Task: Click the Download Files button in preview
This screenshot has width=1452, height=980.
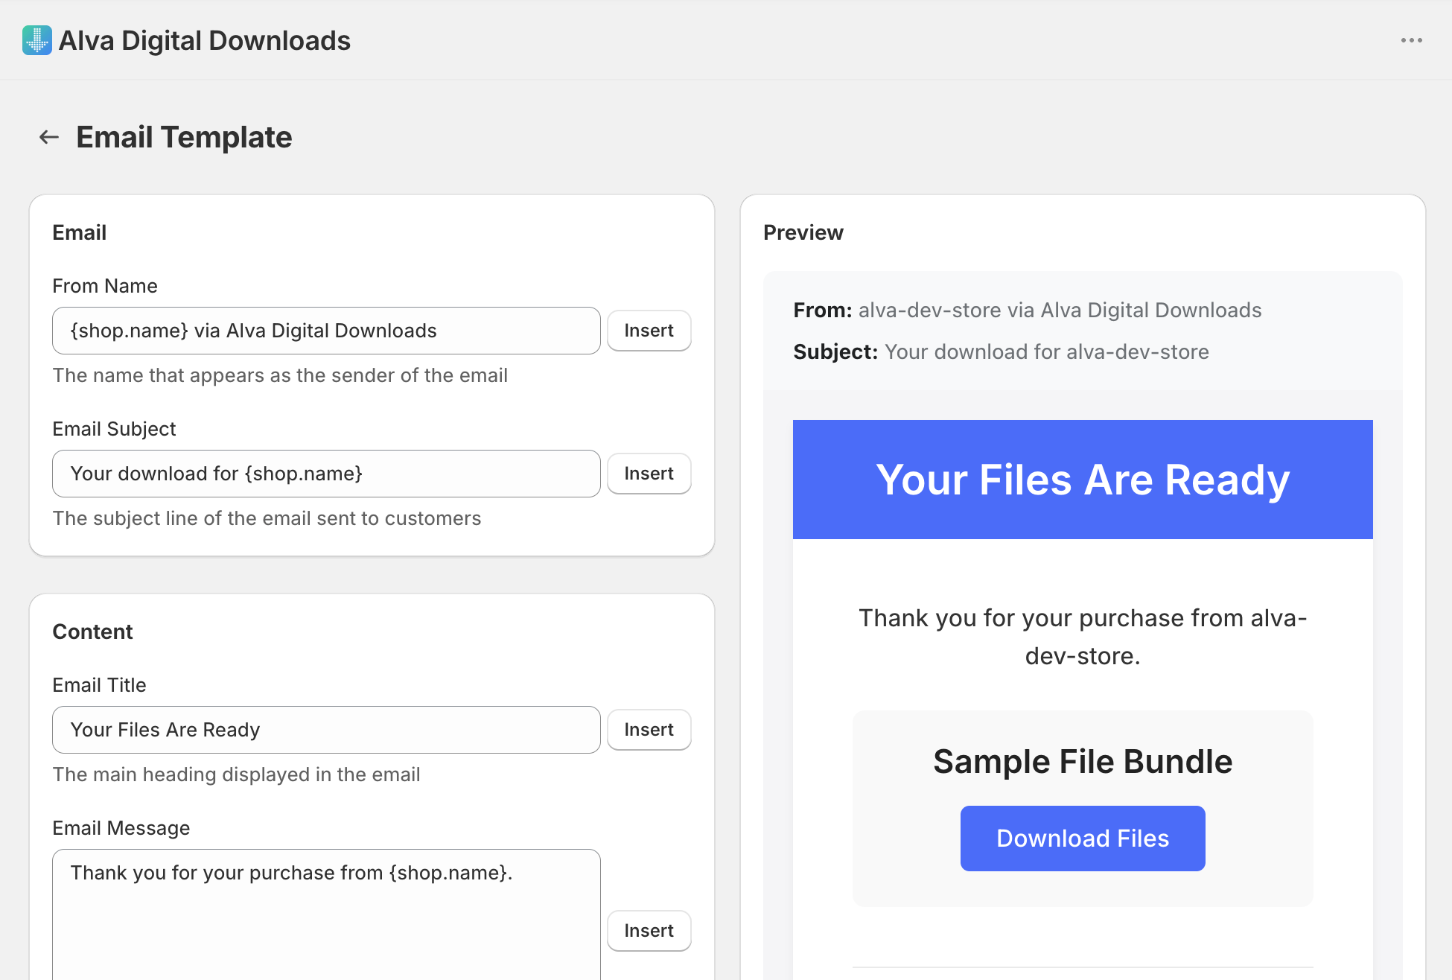Action: tap(1083, 839)
